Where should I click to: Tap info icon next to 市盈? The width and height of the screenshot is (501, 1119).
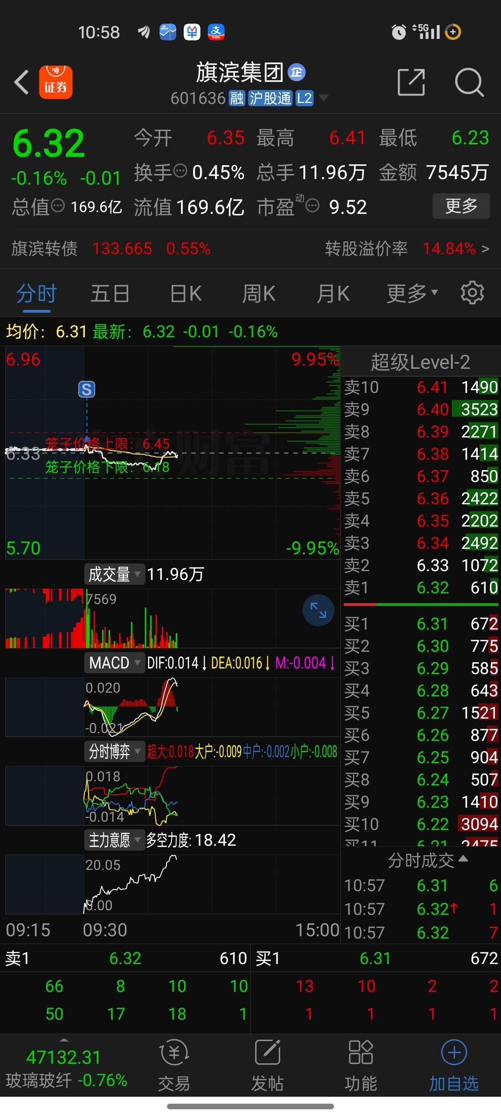click(313, 205)
